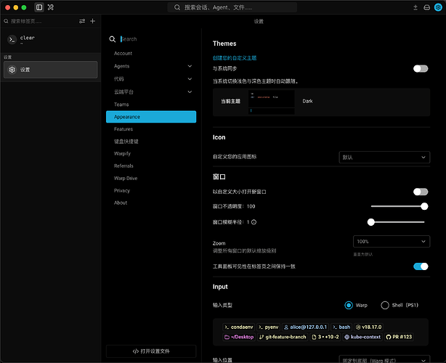The image size is (446, 363).
Task: Expand the 代码 settings section
Action: tap(190, 79)
